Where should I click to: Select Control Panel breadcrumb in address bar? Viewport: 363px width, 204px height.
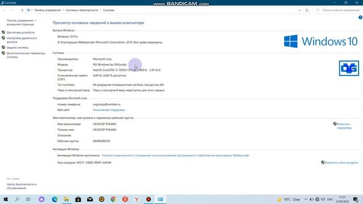[48, 10]
